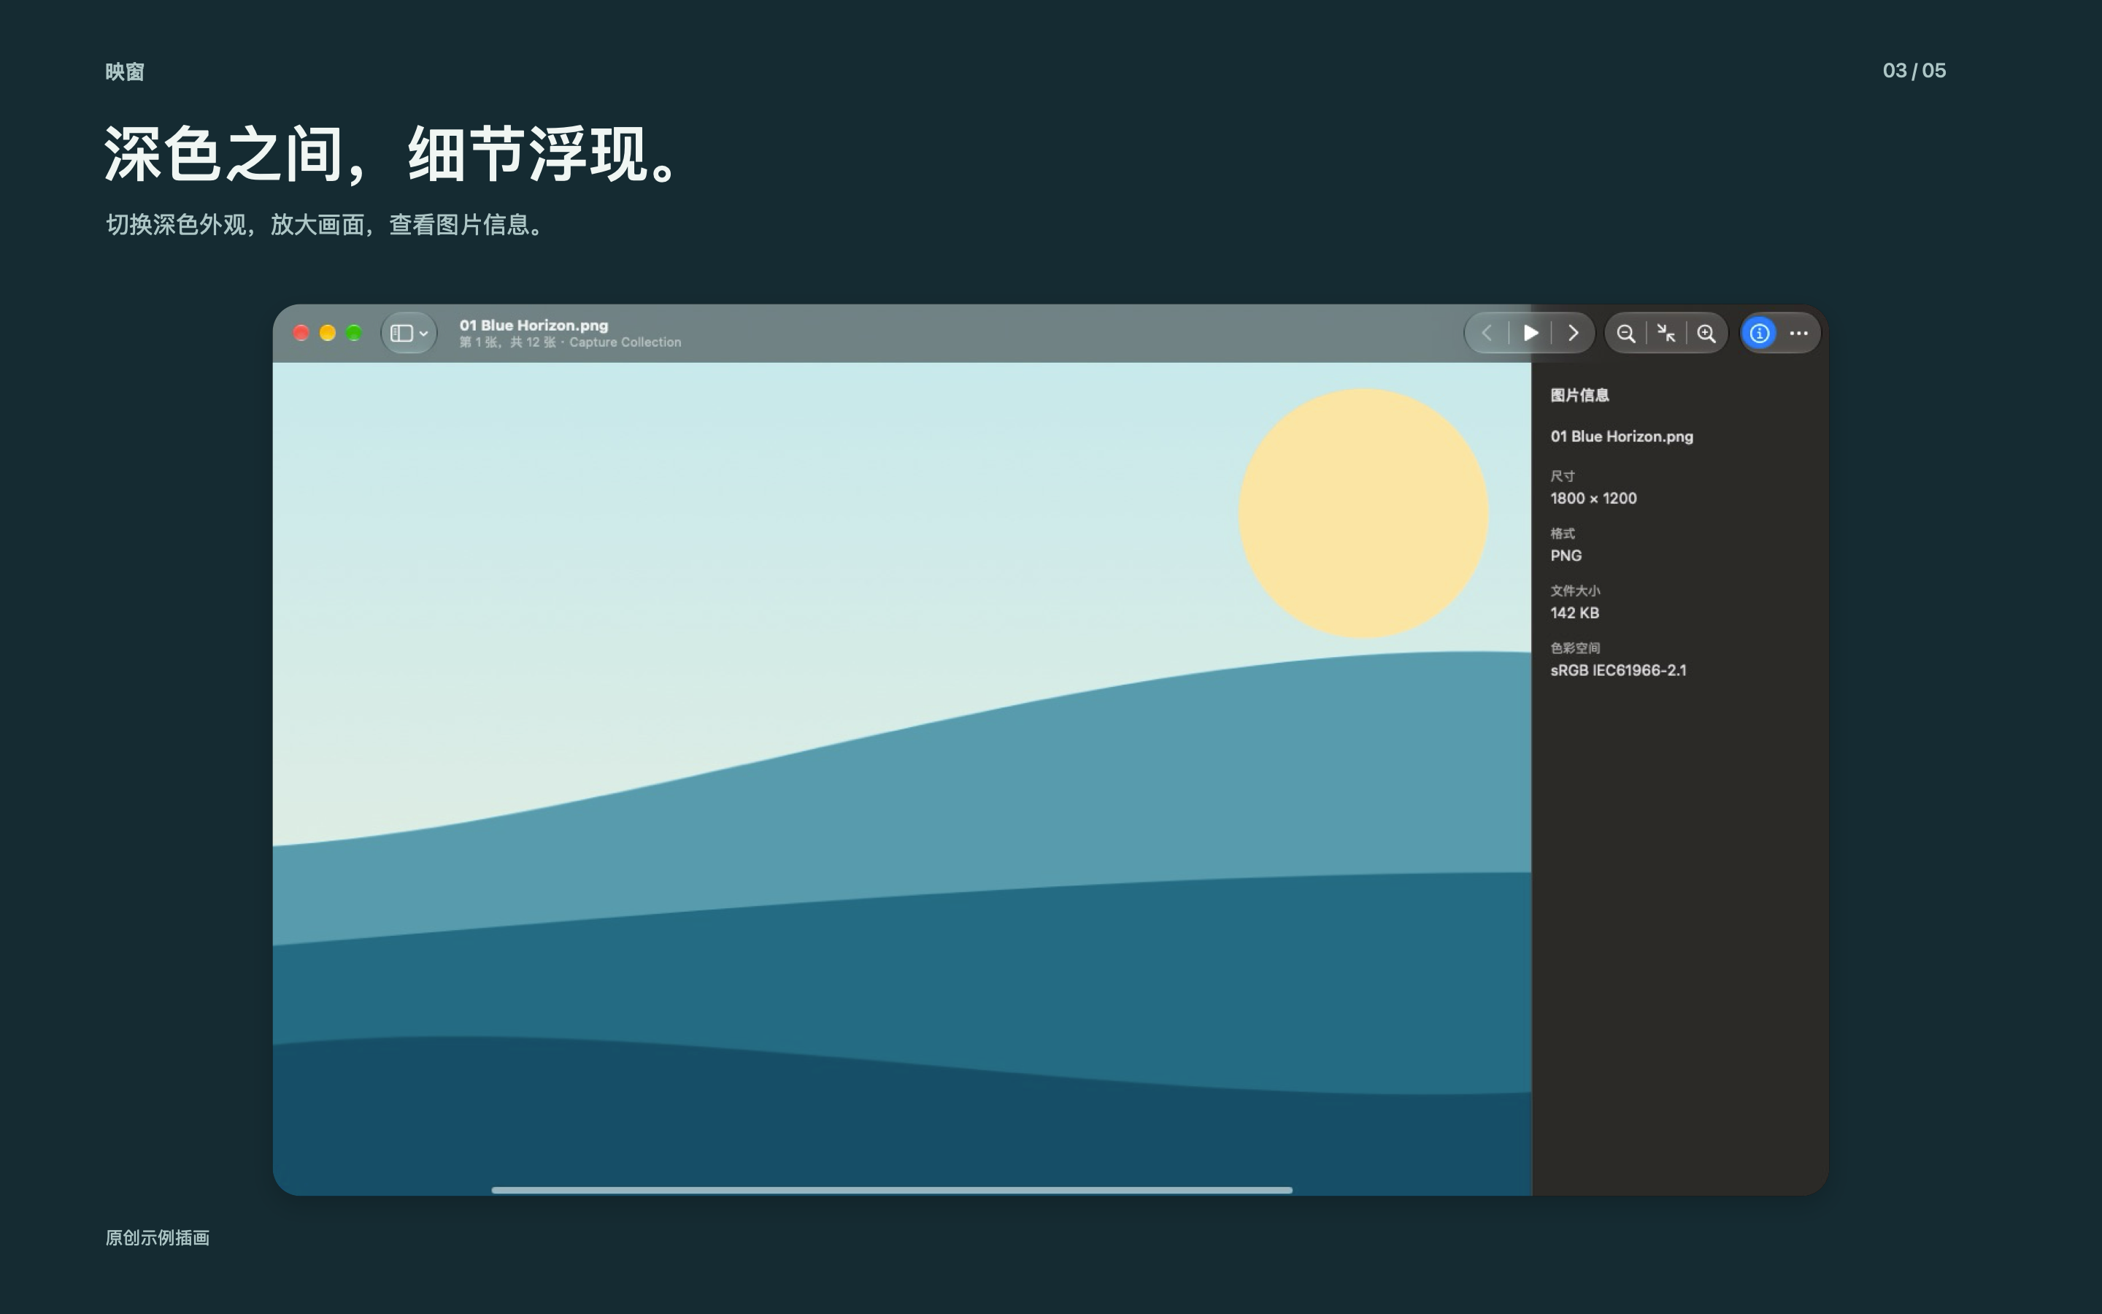Click the 原创示例插画 caption
The image size is (2102, 1314).
(x=157, y=1237)
